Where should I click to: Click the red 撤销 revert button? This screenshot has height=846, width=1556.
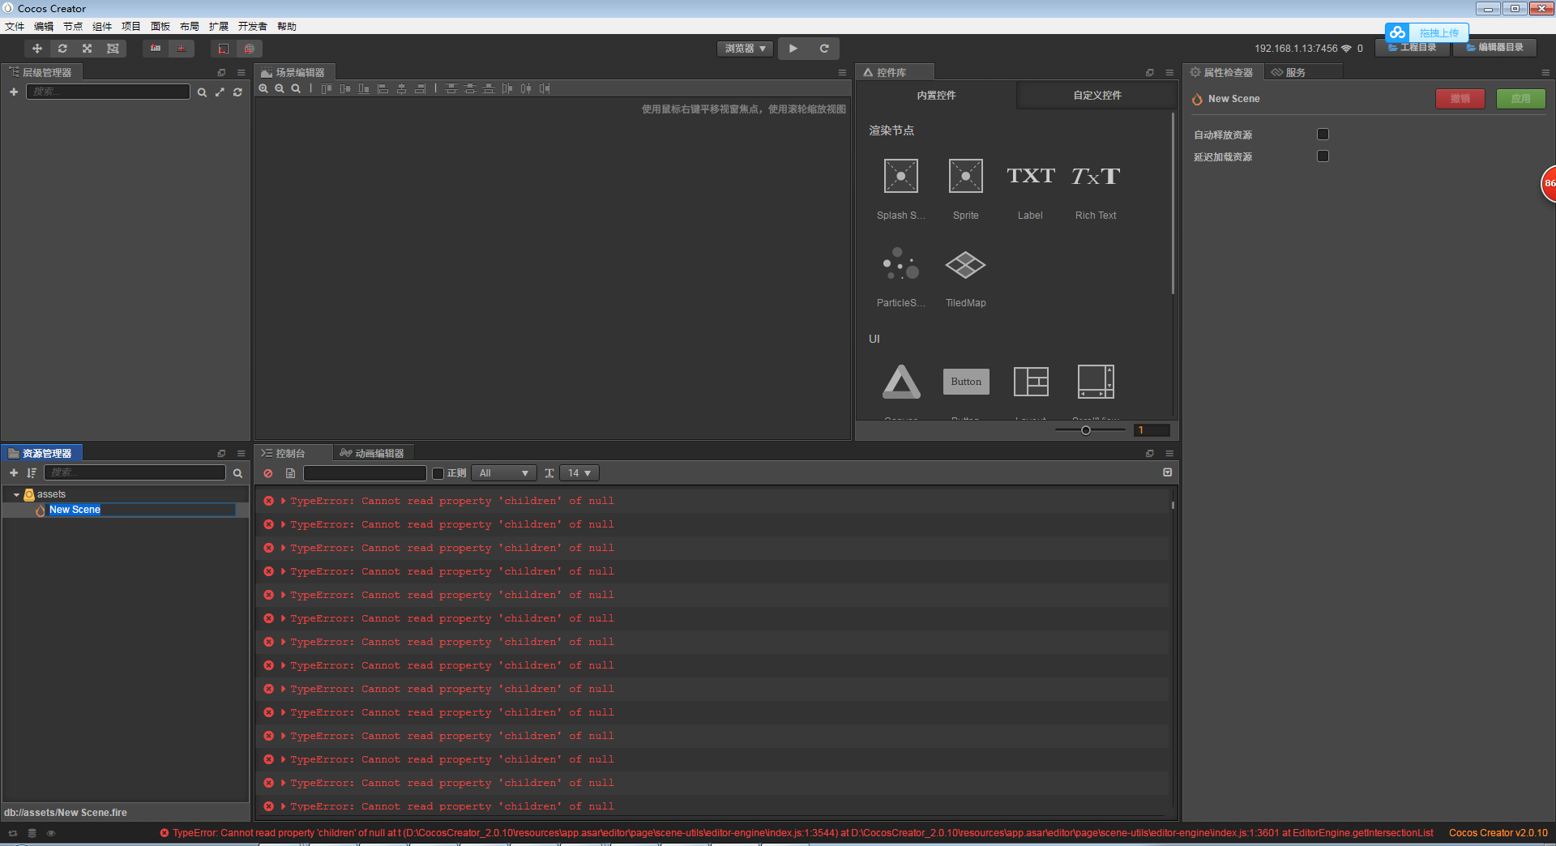click(1460, 99)
